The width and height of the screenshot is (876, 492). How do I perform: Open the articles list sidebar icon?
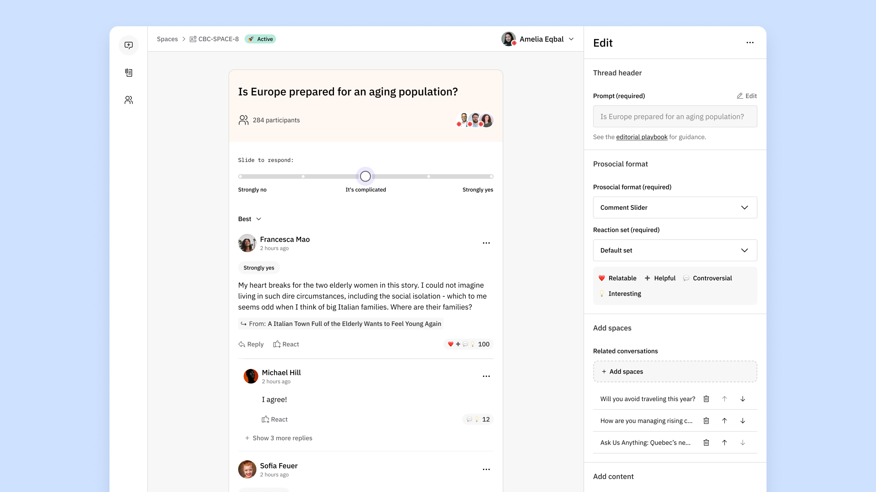pos(129,72)
